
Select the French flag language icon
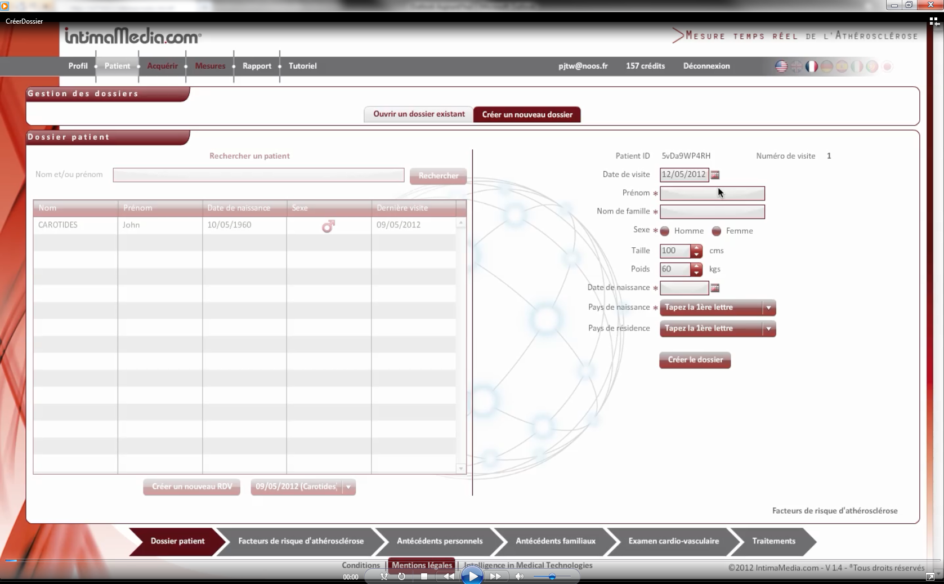[811, 66]
